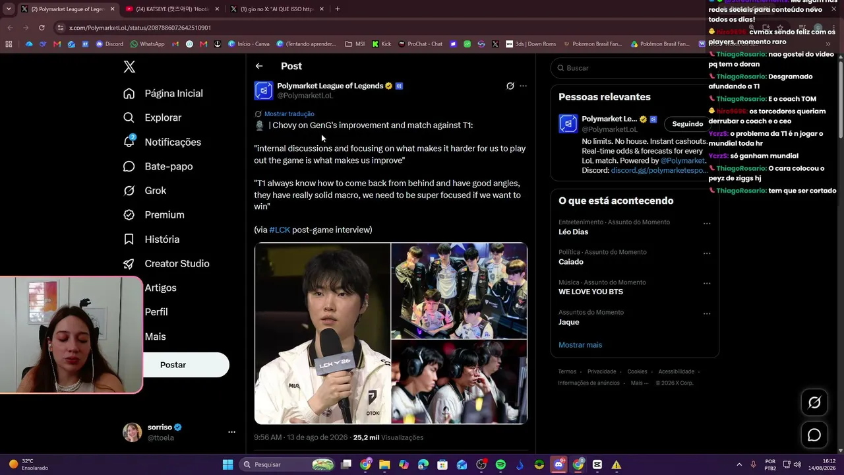844x475 pixels.
Task: Open File Explorer from the taskbar
Action: (384, 464)
